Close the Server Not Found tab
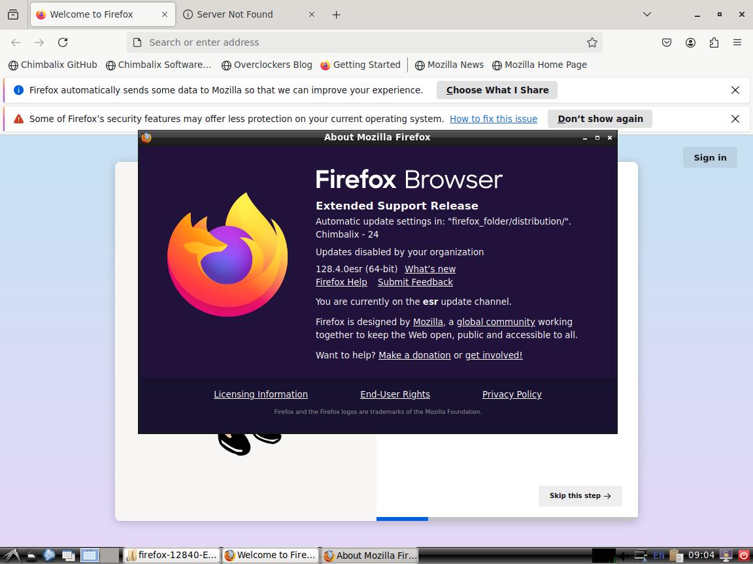 click(312, 14)
